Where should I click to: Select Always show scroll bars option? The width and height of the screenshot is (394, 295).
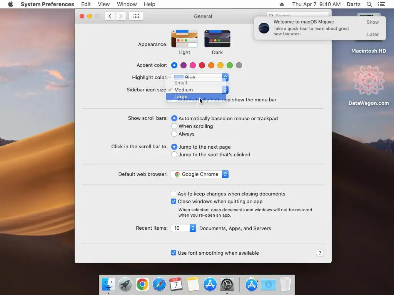(174, 134)
